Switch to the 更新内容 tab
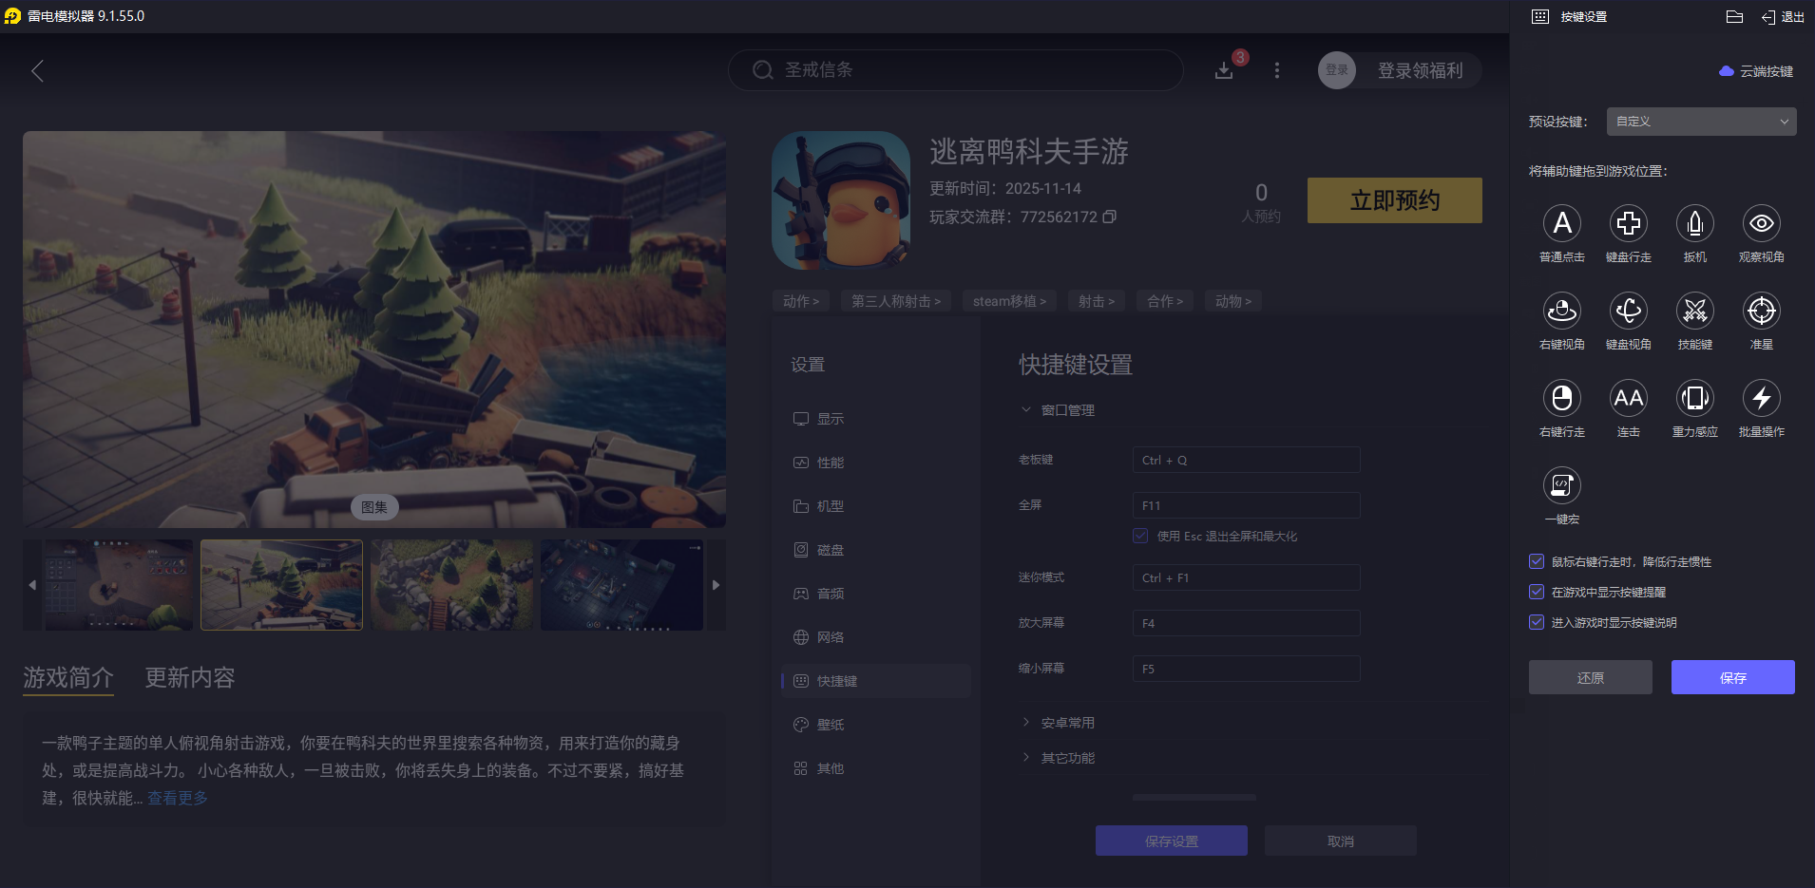 click(190, 677)
